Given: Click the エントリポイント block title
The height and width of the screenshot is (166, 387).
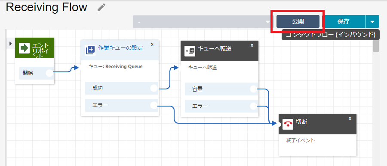Looking at the screenshot, I should (41, 51).
